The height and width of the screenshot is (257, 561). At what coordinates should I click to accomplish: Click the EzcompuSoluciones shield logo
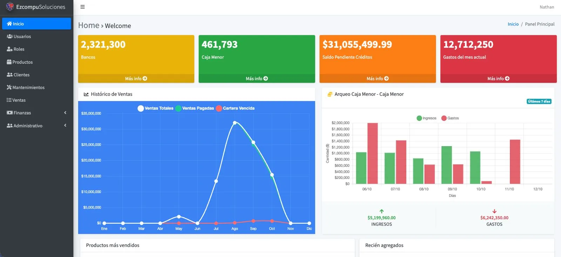coord(10,7)
